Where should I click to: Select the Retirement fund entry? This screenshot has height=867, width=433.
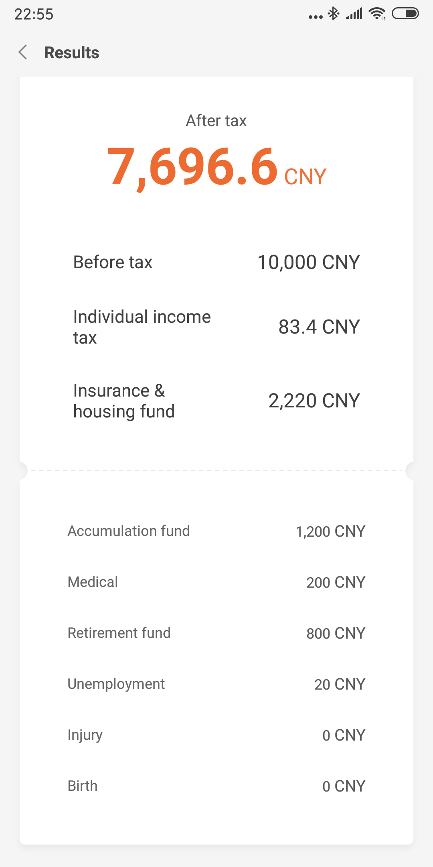[x=216, y=633]
